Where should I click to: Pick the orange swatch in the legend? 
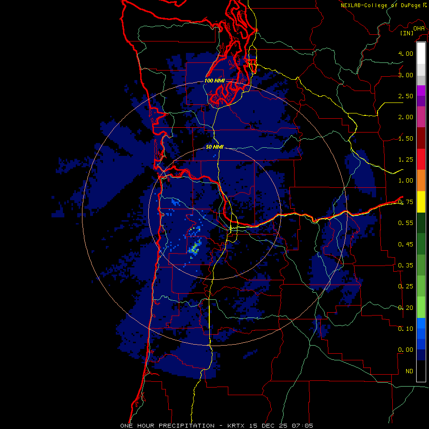point(421,180)
